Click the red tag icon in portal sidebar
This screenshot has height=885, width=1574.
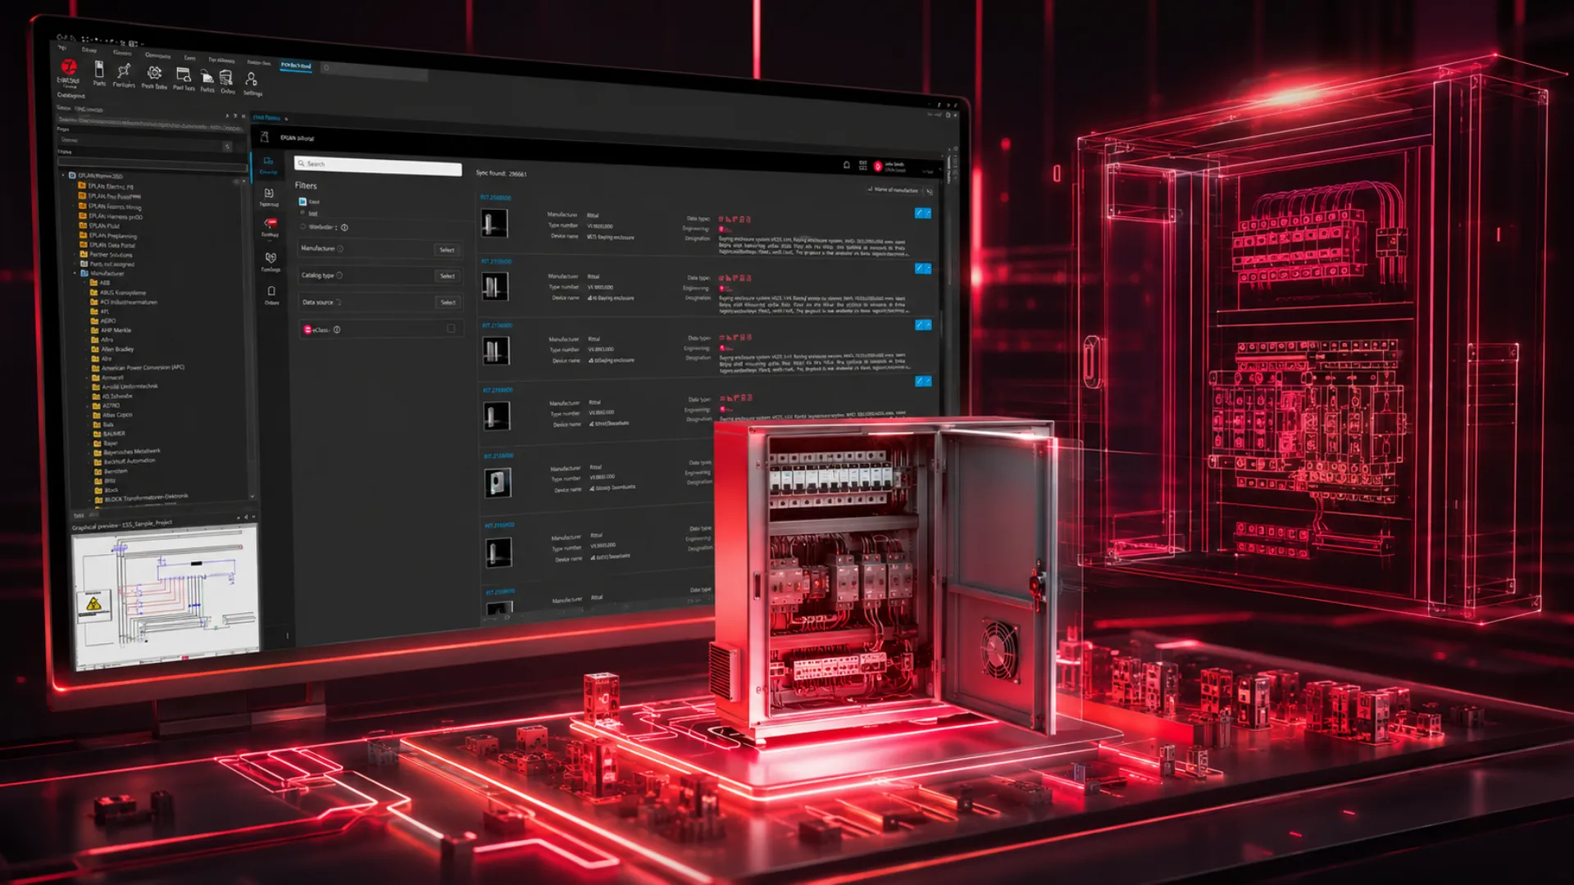(271, 224)
